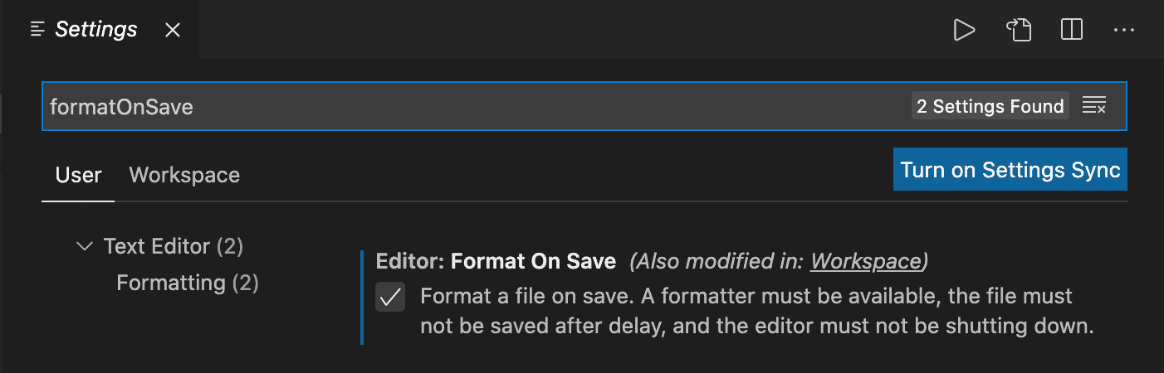Clear the settings search input icon
The height and width of the screenshot is (373, 1164).
(1094, 106)
